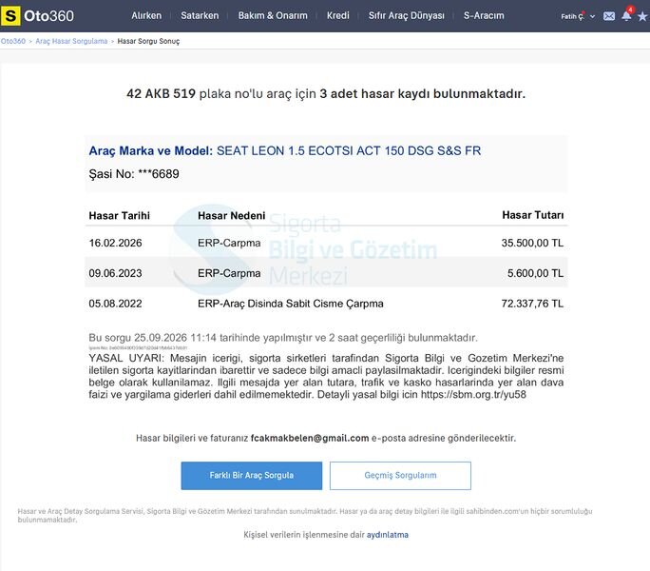Open the notifications bell icon
The width and height of the screenshot is (650, 571).
click(x=626, y=16)
